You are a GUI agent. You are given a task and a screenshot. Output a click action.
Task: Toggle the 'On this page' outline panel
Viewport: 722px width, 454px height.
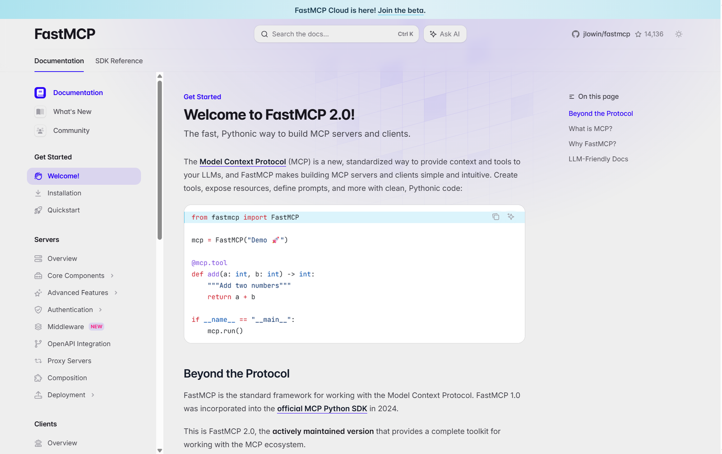pos(571,96)
